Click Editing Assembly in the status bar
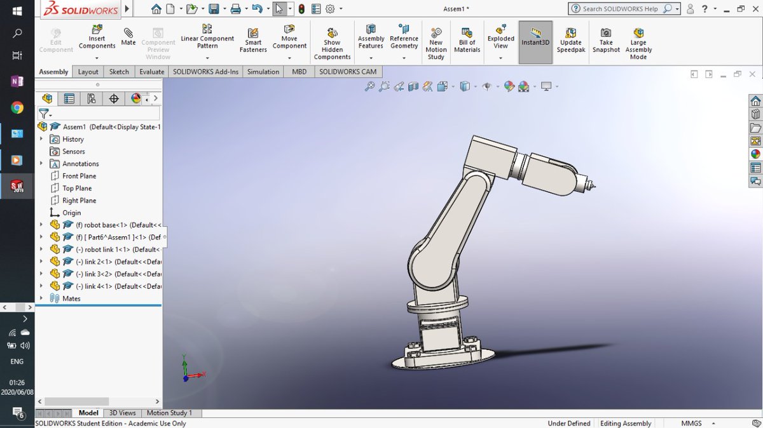This screenshot has height=428, width=763. pos(626,423)
